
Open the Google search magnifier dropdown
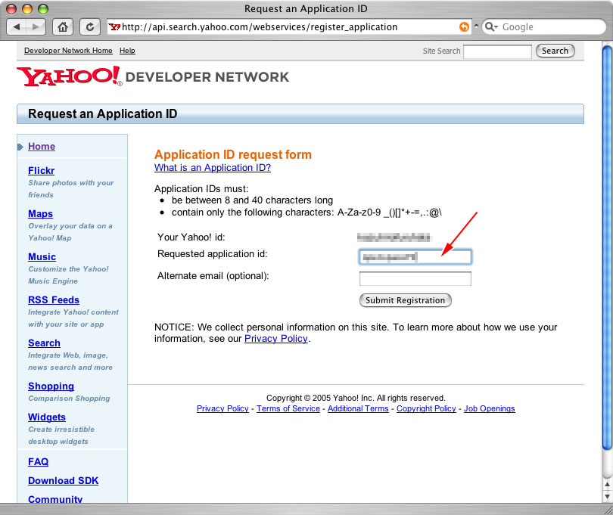point(491,27)
